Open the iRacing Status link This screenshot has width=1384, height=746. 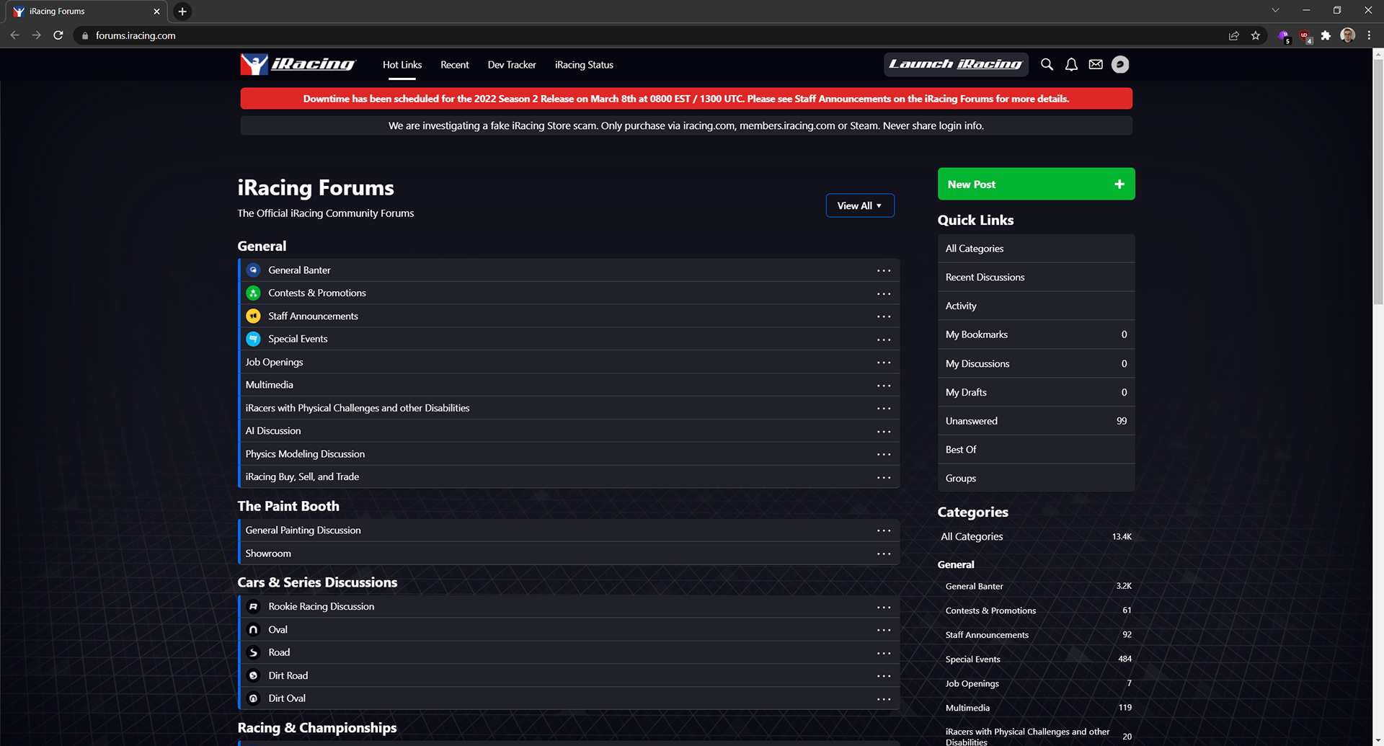[x=584, y=65]
